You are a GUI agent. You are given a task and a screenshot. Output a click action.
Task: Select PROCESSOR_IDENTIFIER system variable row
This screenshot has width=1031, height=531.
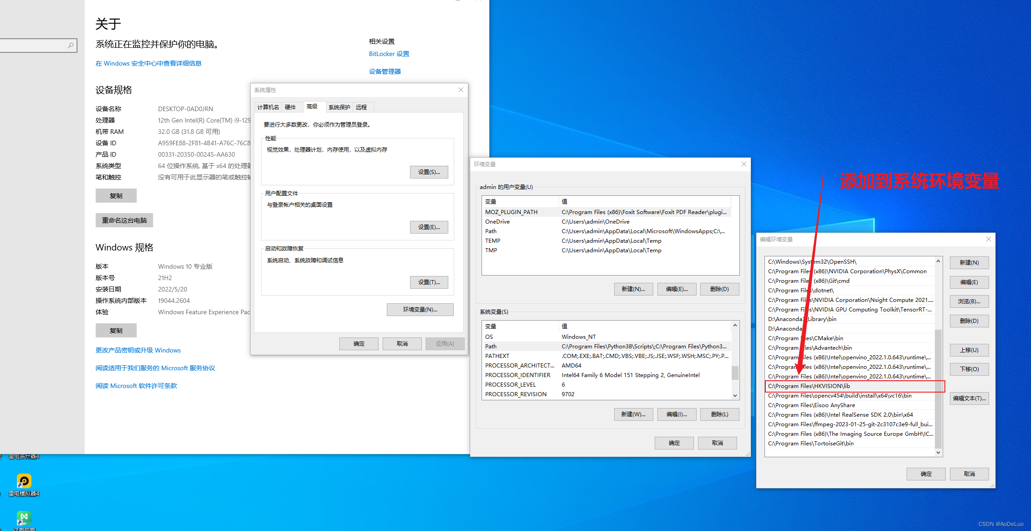(x=606, y=375)
